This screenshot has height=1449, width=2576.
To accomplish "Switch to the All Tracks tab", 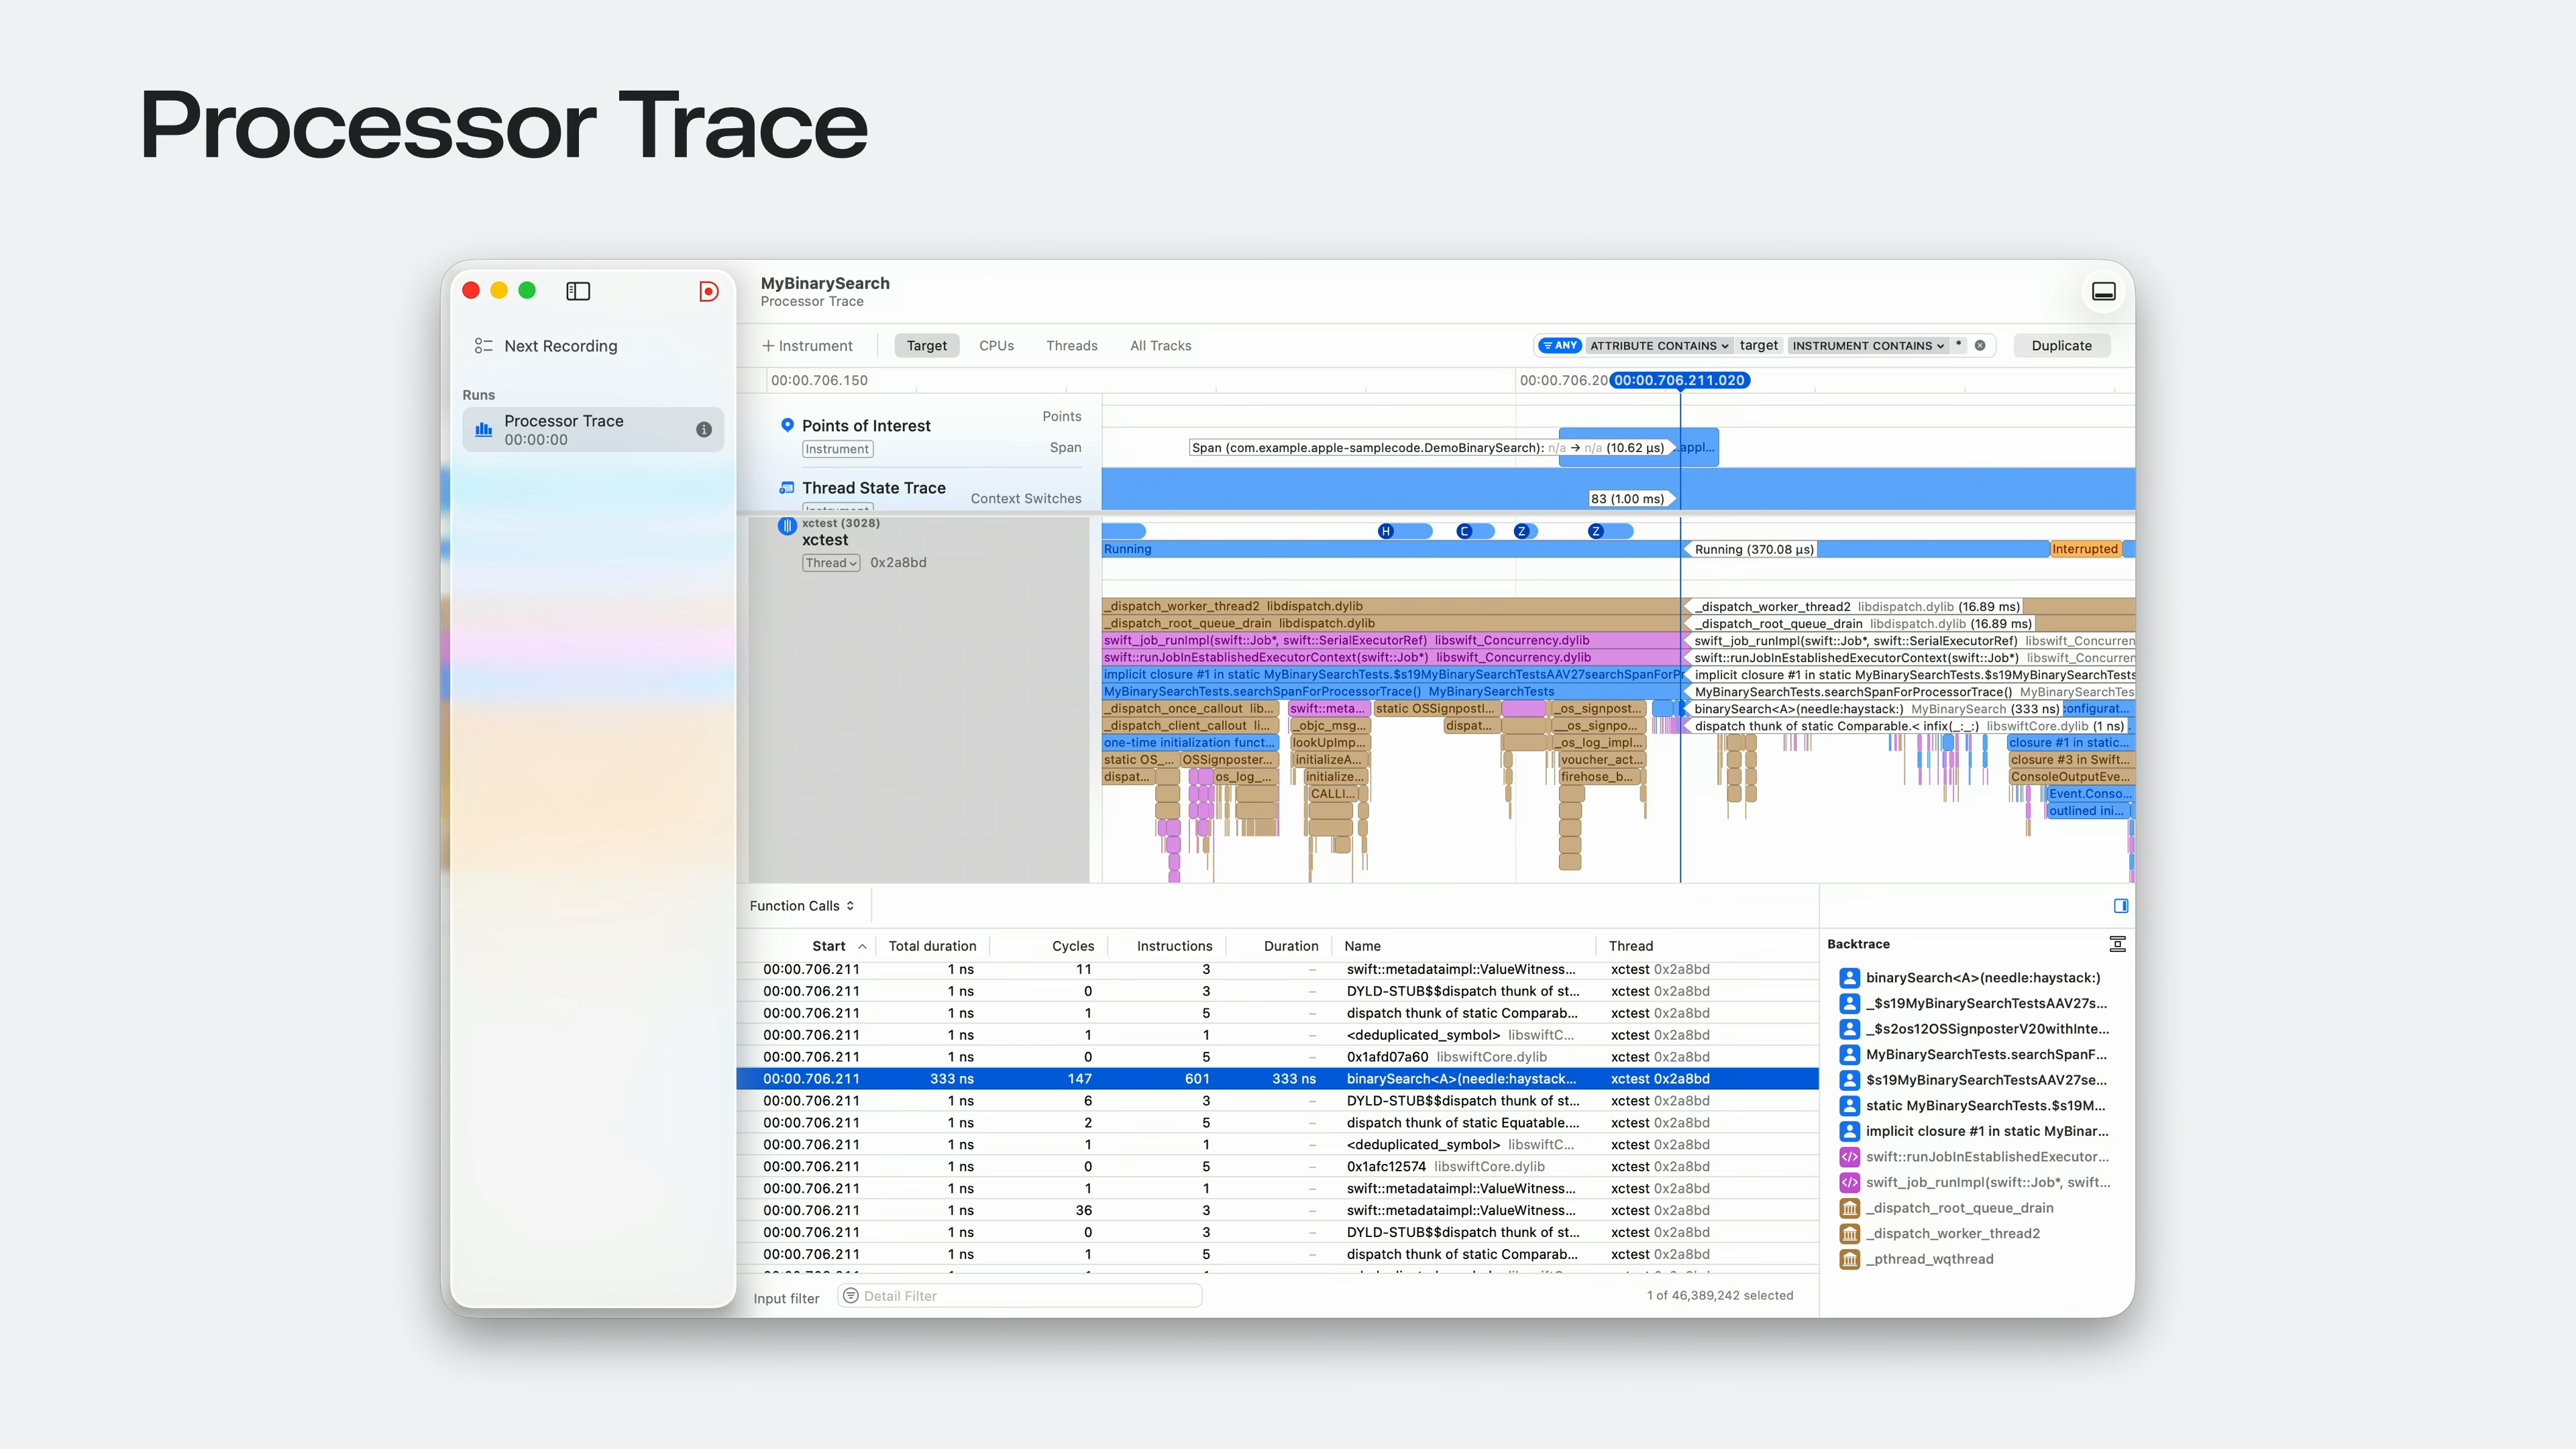I will [x=1160, y=345].
